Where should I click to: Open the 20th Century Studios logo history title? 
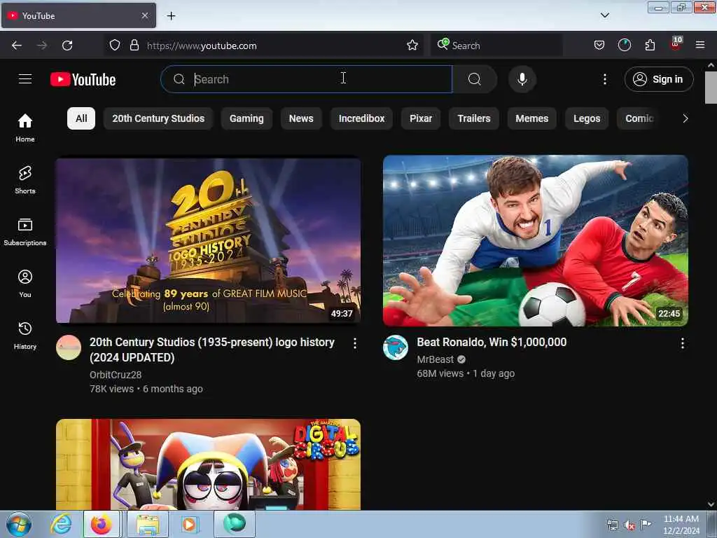click(212, 350)
